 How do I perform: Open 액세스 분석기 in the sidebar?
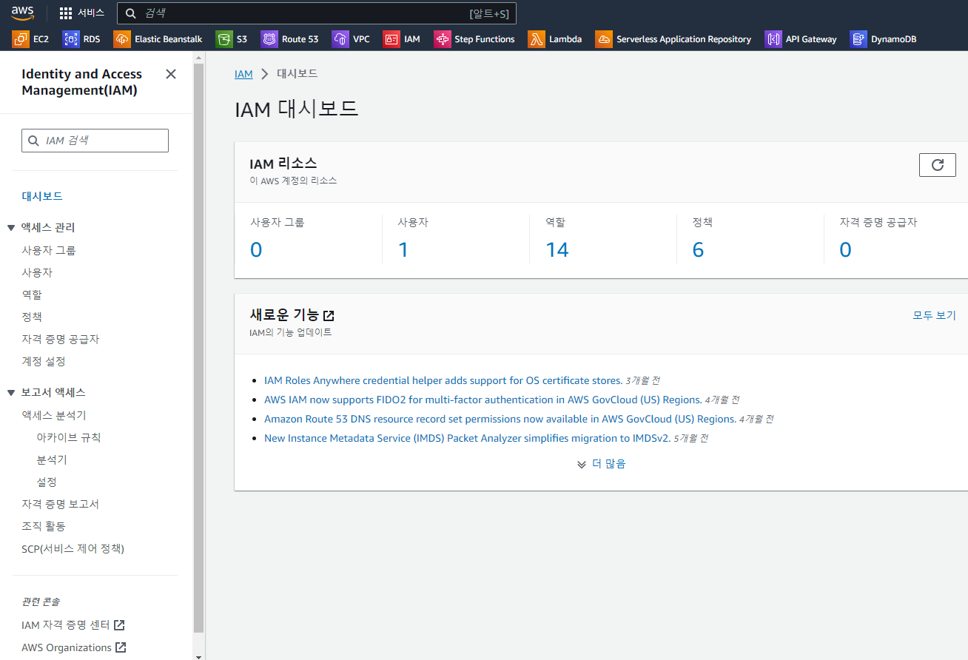[x=54, y=415]
